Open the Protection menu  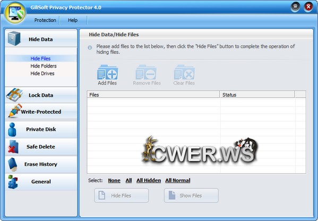click(45, 20)
